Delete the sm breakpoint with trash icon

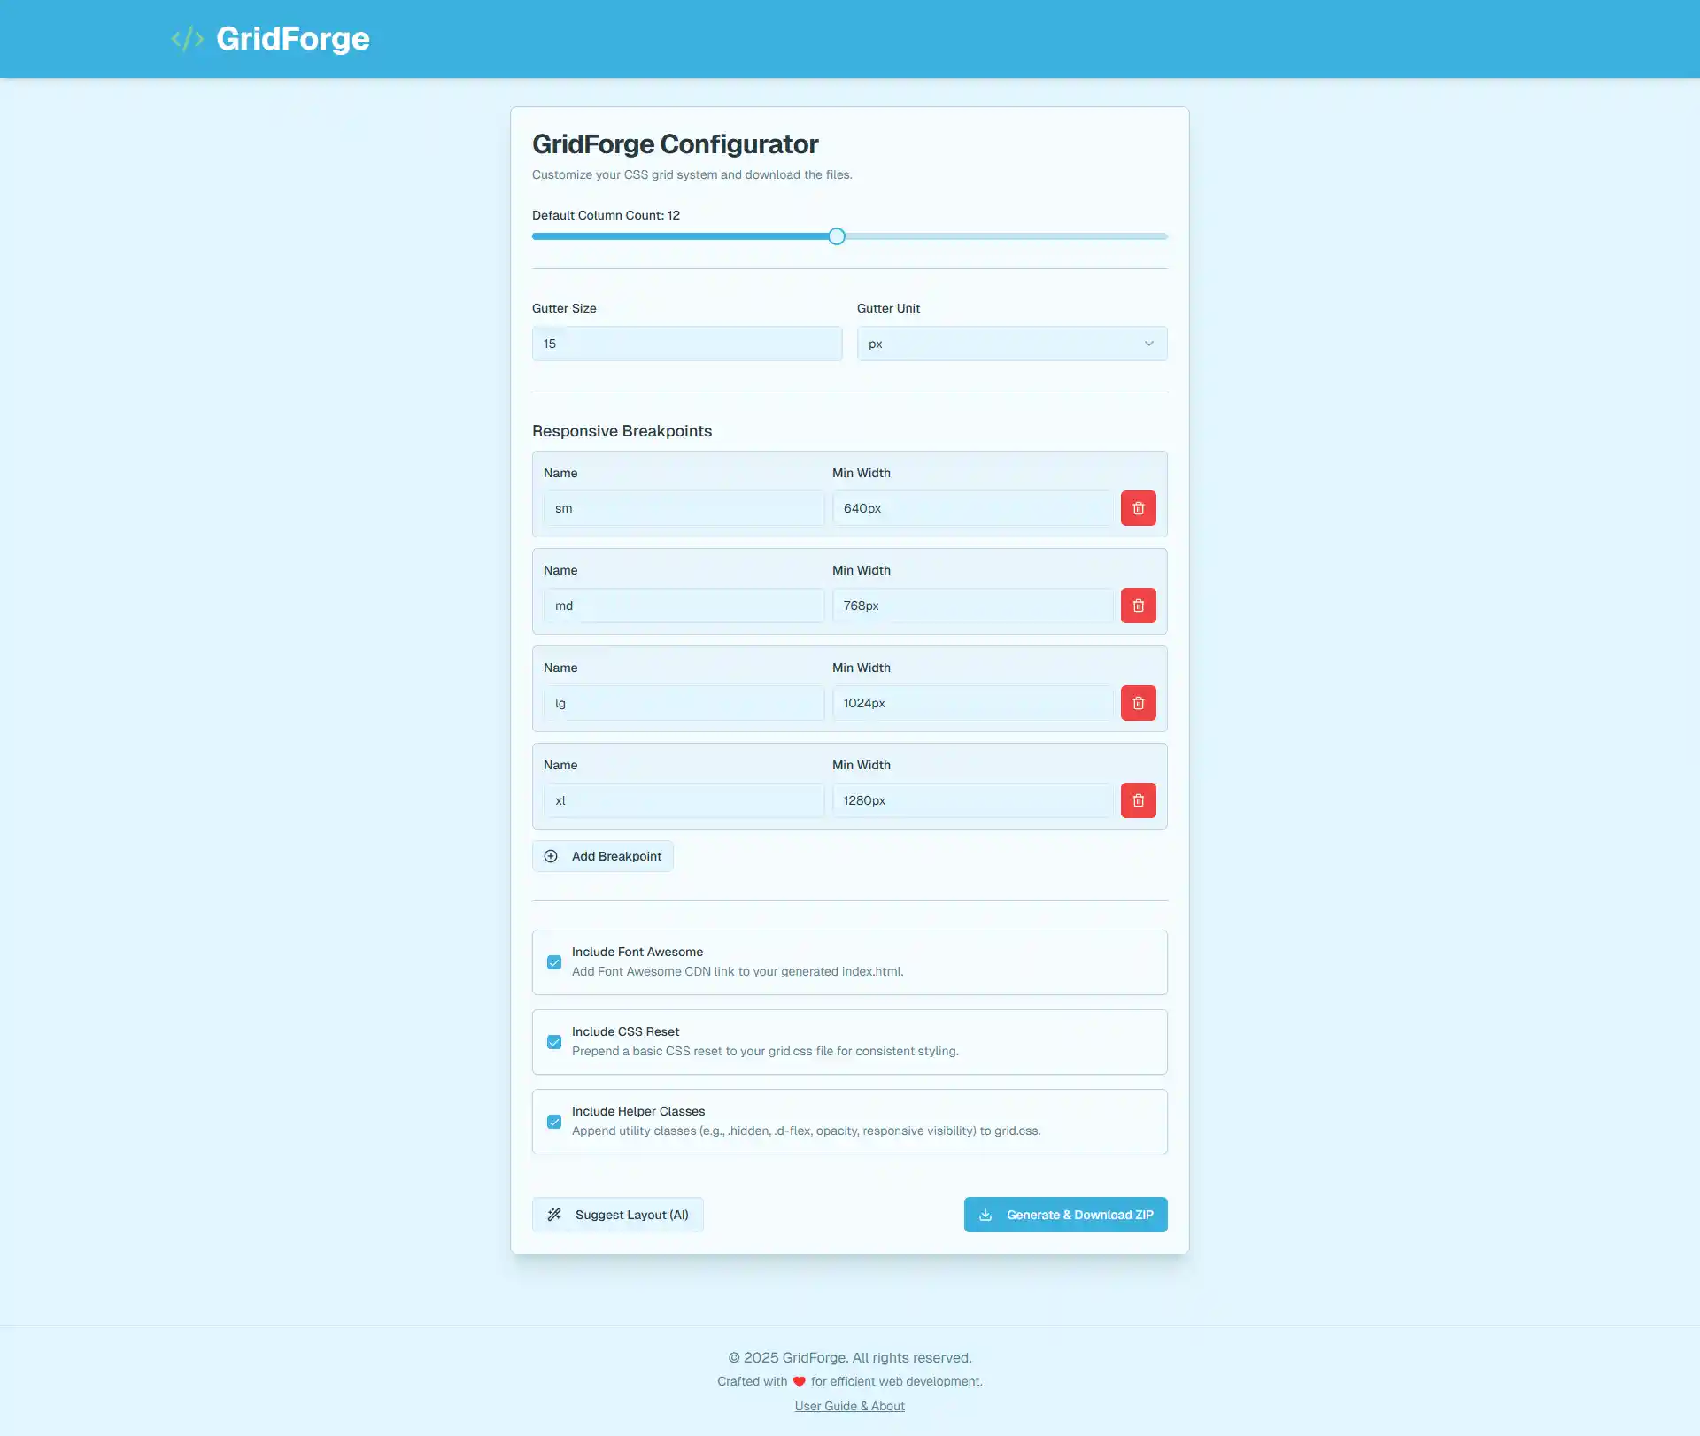(1138, 508)
